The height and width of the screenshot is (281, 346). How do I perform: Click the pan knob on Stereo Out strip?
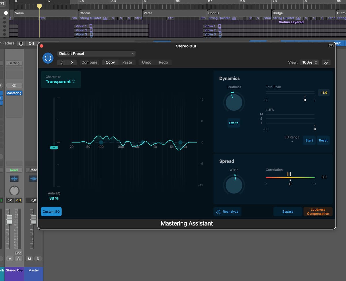(14, 191)
